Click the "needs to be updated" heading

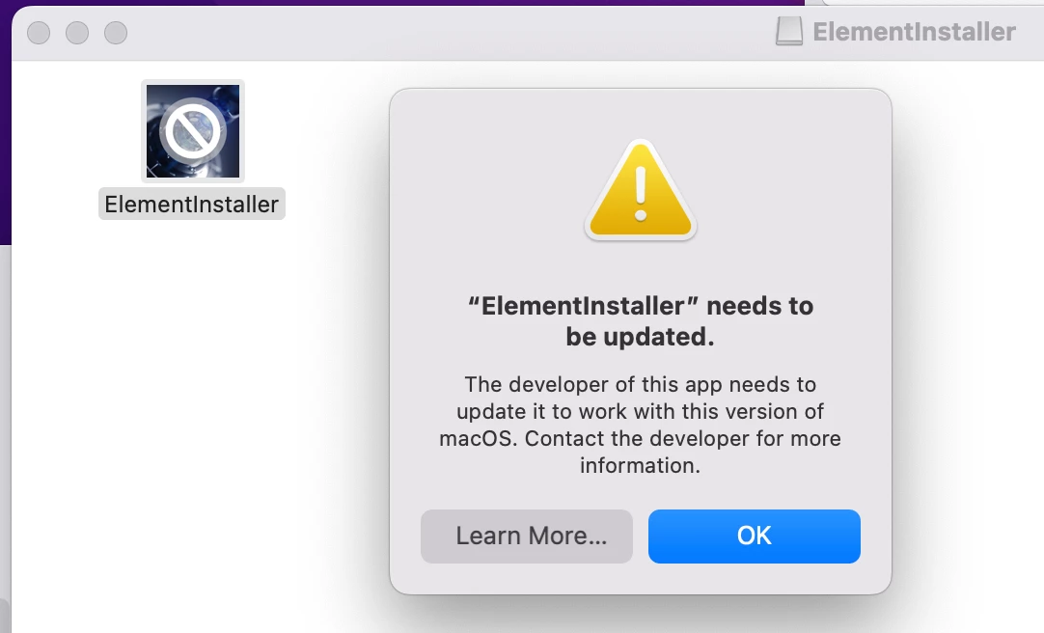pyautogui.click(x=641, y=320)
